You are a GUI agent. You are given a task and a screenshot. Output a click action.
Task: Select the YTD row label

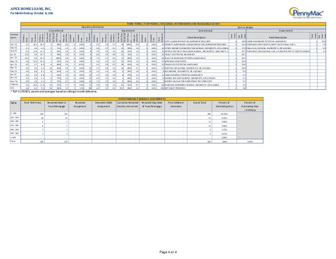tap(13, 88)
